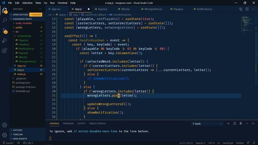Viewport: 258px width, 145px height.
Task: Open the terminal selector dropdown 1: bash
Action: tap(207, 124)
